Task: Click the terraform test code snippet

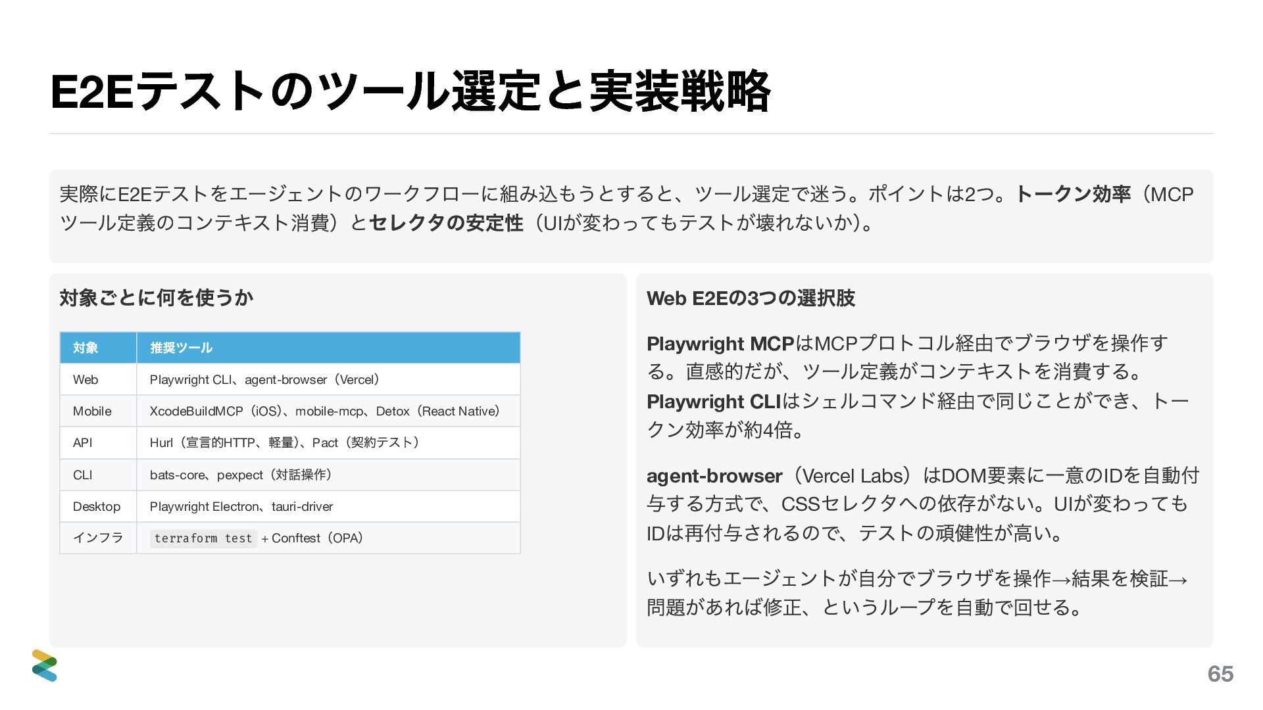Action: click(x=203, y=538)
